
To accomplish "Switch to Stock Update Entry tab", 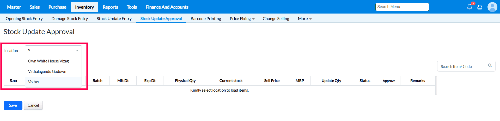I will (x=114, y=19).
